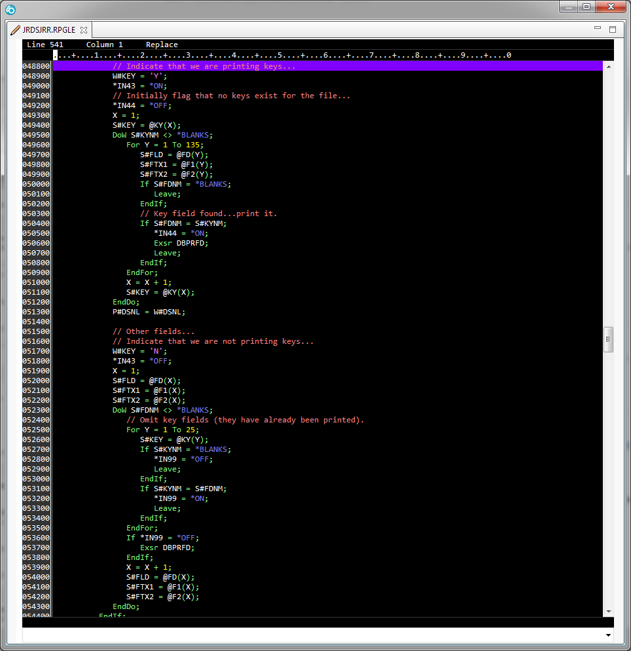Click comment 'Omit key fields' line
This screenshot has width=631, height=651.
pos(245,420)
